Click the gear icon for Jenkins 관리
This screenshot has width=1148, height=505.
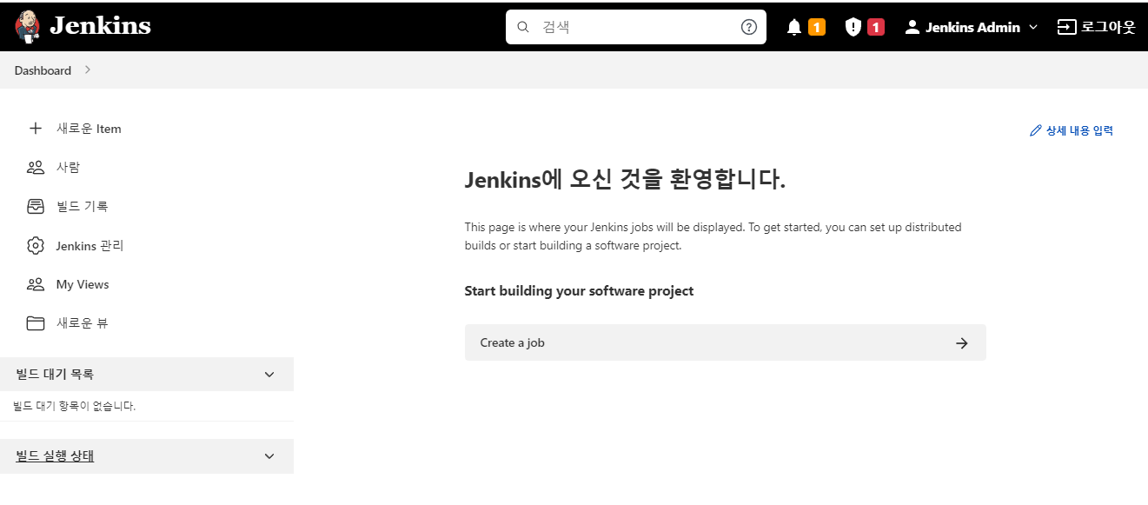pyautogui.click(x=36, y=246)
